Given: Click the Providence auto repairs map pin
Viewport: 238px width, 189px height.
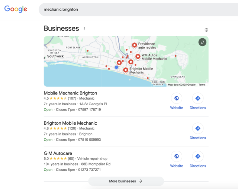Looking at the screenshot, I should (x=134, y=45).
